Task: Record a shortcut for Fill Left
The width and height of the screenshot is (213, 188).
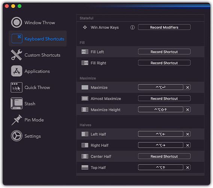Action: coord(164,52)
